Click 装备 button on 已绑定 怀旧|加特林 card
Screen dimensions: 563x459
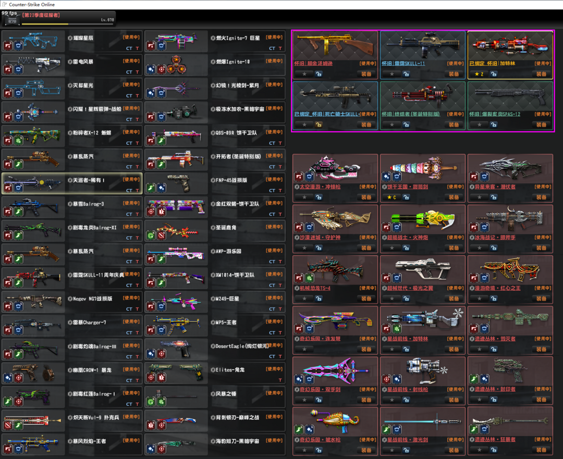(542, 75)
